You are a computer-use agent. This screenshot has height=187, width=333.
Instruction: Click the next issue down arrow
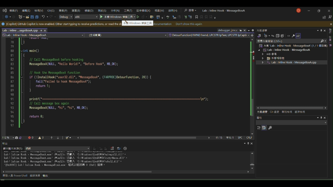click(58, 138)
